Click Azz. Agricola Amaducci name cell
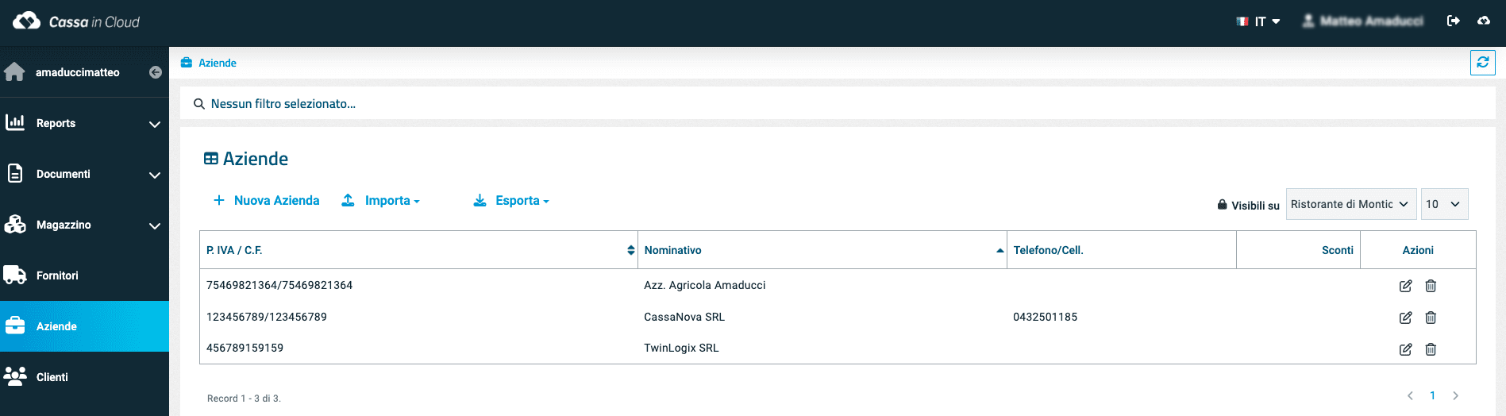 click(705, 285)
